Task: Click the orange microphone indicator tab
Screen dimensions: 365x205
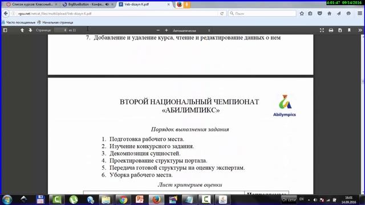Action: pos(187,5)
